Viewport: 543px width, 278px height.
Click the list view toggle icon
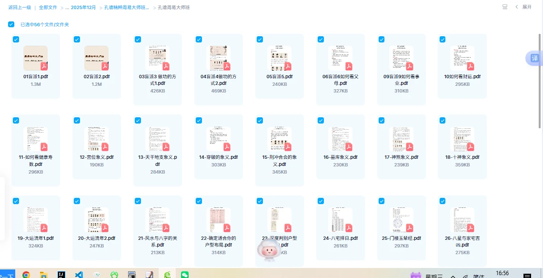(505, 7)
